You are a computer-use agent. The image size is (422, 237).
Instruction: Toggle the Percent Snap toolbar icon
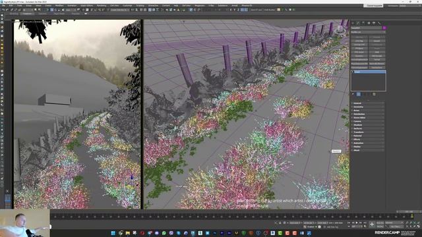pyautogui.click(x=100, y=10)
